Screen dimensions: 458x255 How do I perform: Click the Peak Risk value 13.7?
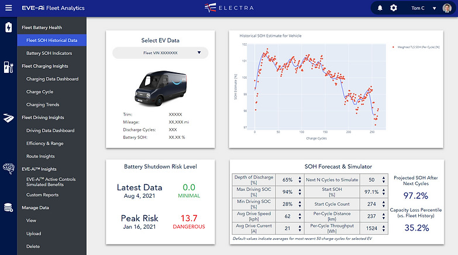[189, 218]
